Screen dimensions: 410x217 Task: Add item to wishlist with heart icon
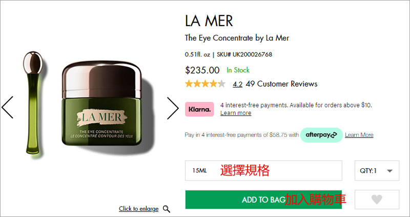point(377,200)
